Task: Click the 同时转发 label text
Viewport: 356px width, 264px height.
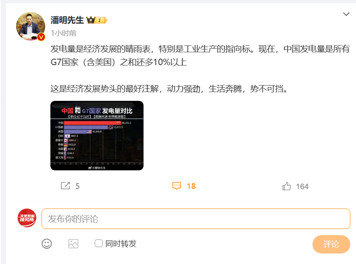Action: pyautogui.click(x=121, y=244)
